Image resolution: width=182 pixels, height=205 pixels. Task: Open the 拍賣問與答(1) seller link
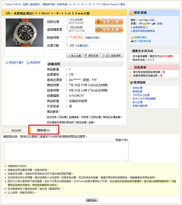[139, 28]
